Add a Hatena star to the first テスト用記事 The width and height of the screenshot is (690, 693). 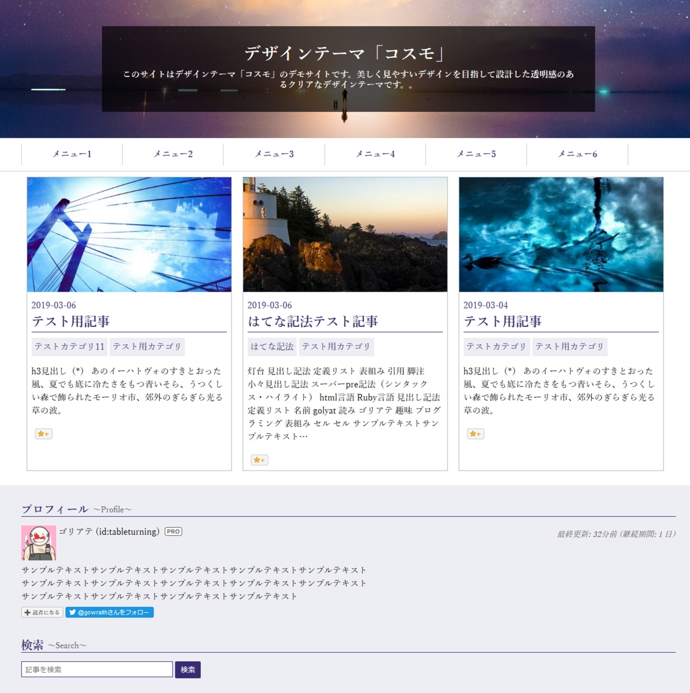[x=43, y=434]
